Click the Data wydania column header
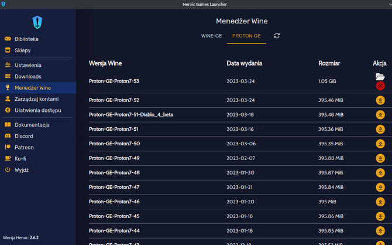The width and height of the screenshot is (392, 245). coord(244,63)
